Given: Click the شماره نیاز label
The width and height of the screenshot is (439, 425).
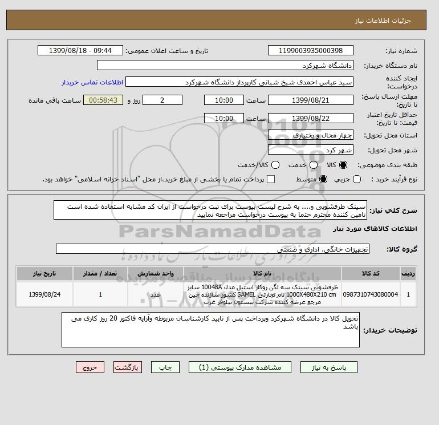Looking at the screenshot, I should point(401,51).
